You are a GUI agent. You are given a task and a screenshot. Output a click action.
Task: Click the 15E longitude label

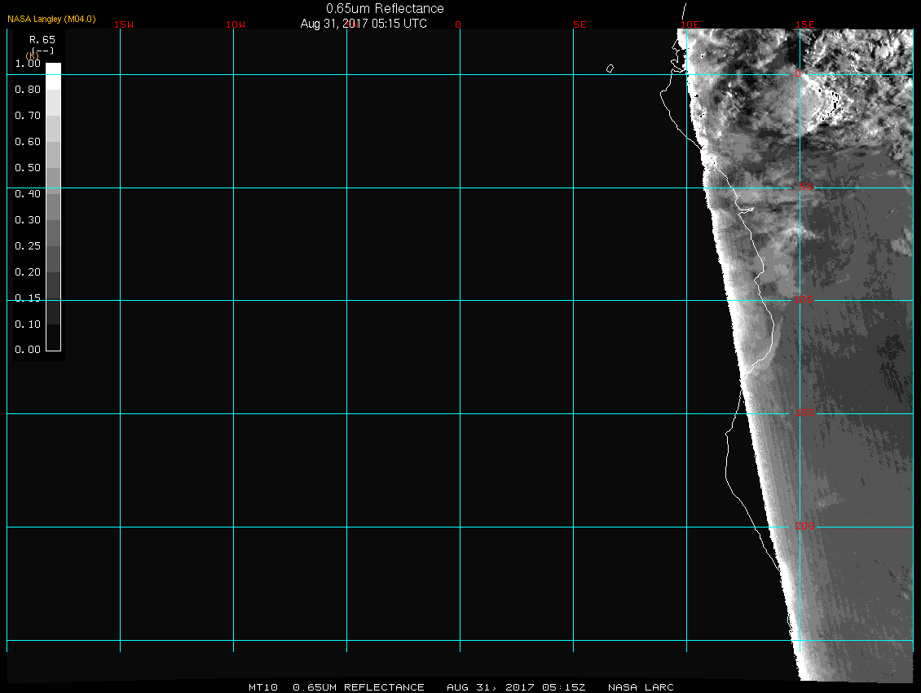(x=805, y=24)
